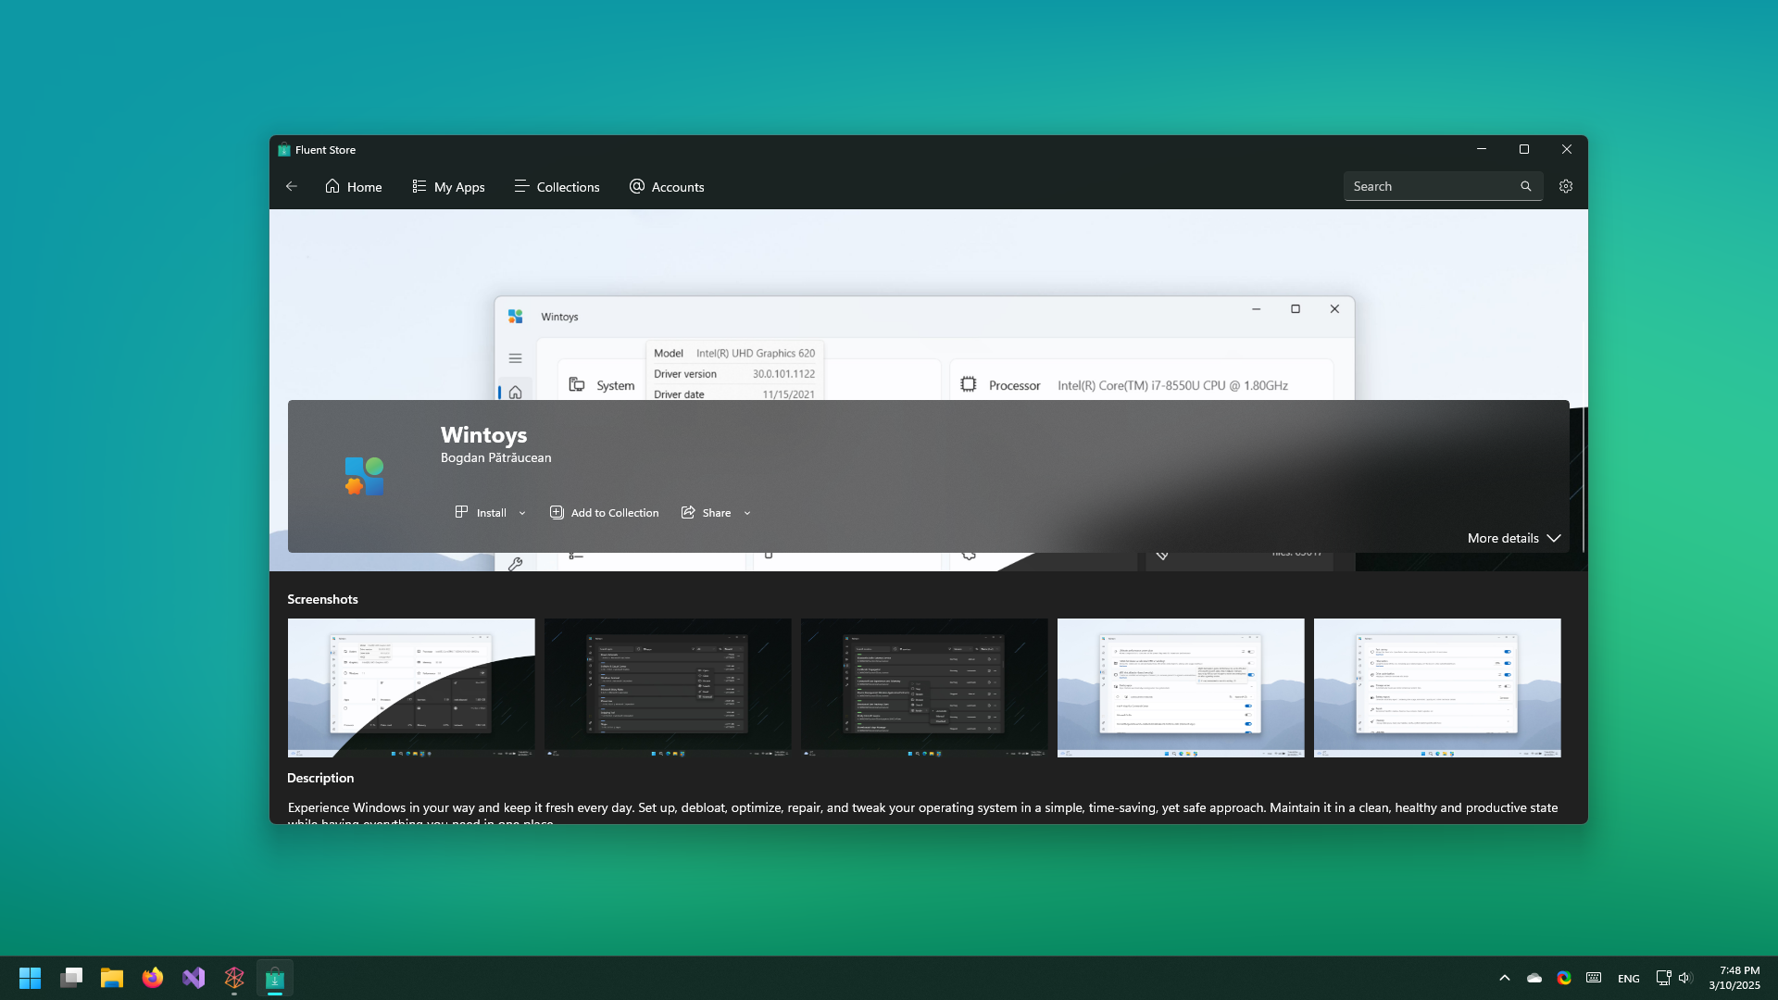Show hidden tray icons chevron
Viewport: 1778px width, 1000px height.
(1505, 978)
